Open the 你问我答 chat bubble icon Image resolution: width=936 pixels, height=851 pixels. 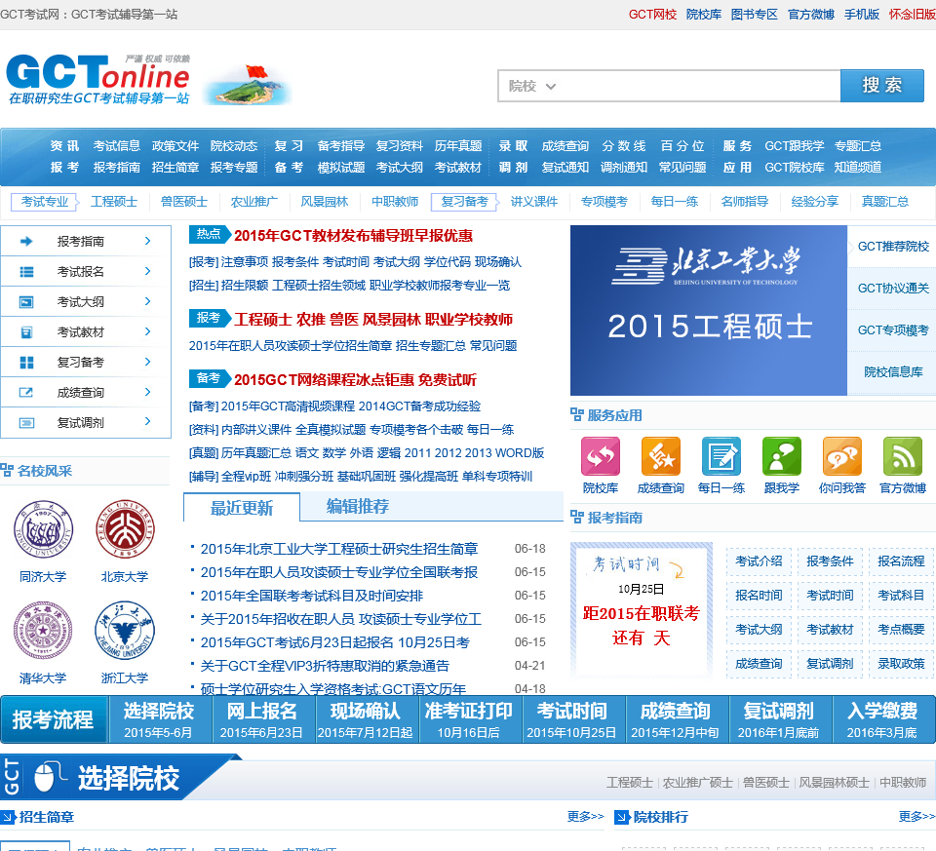[x=842, y=456]
